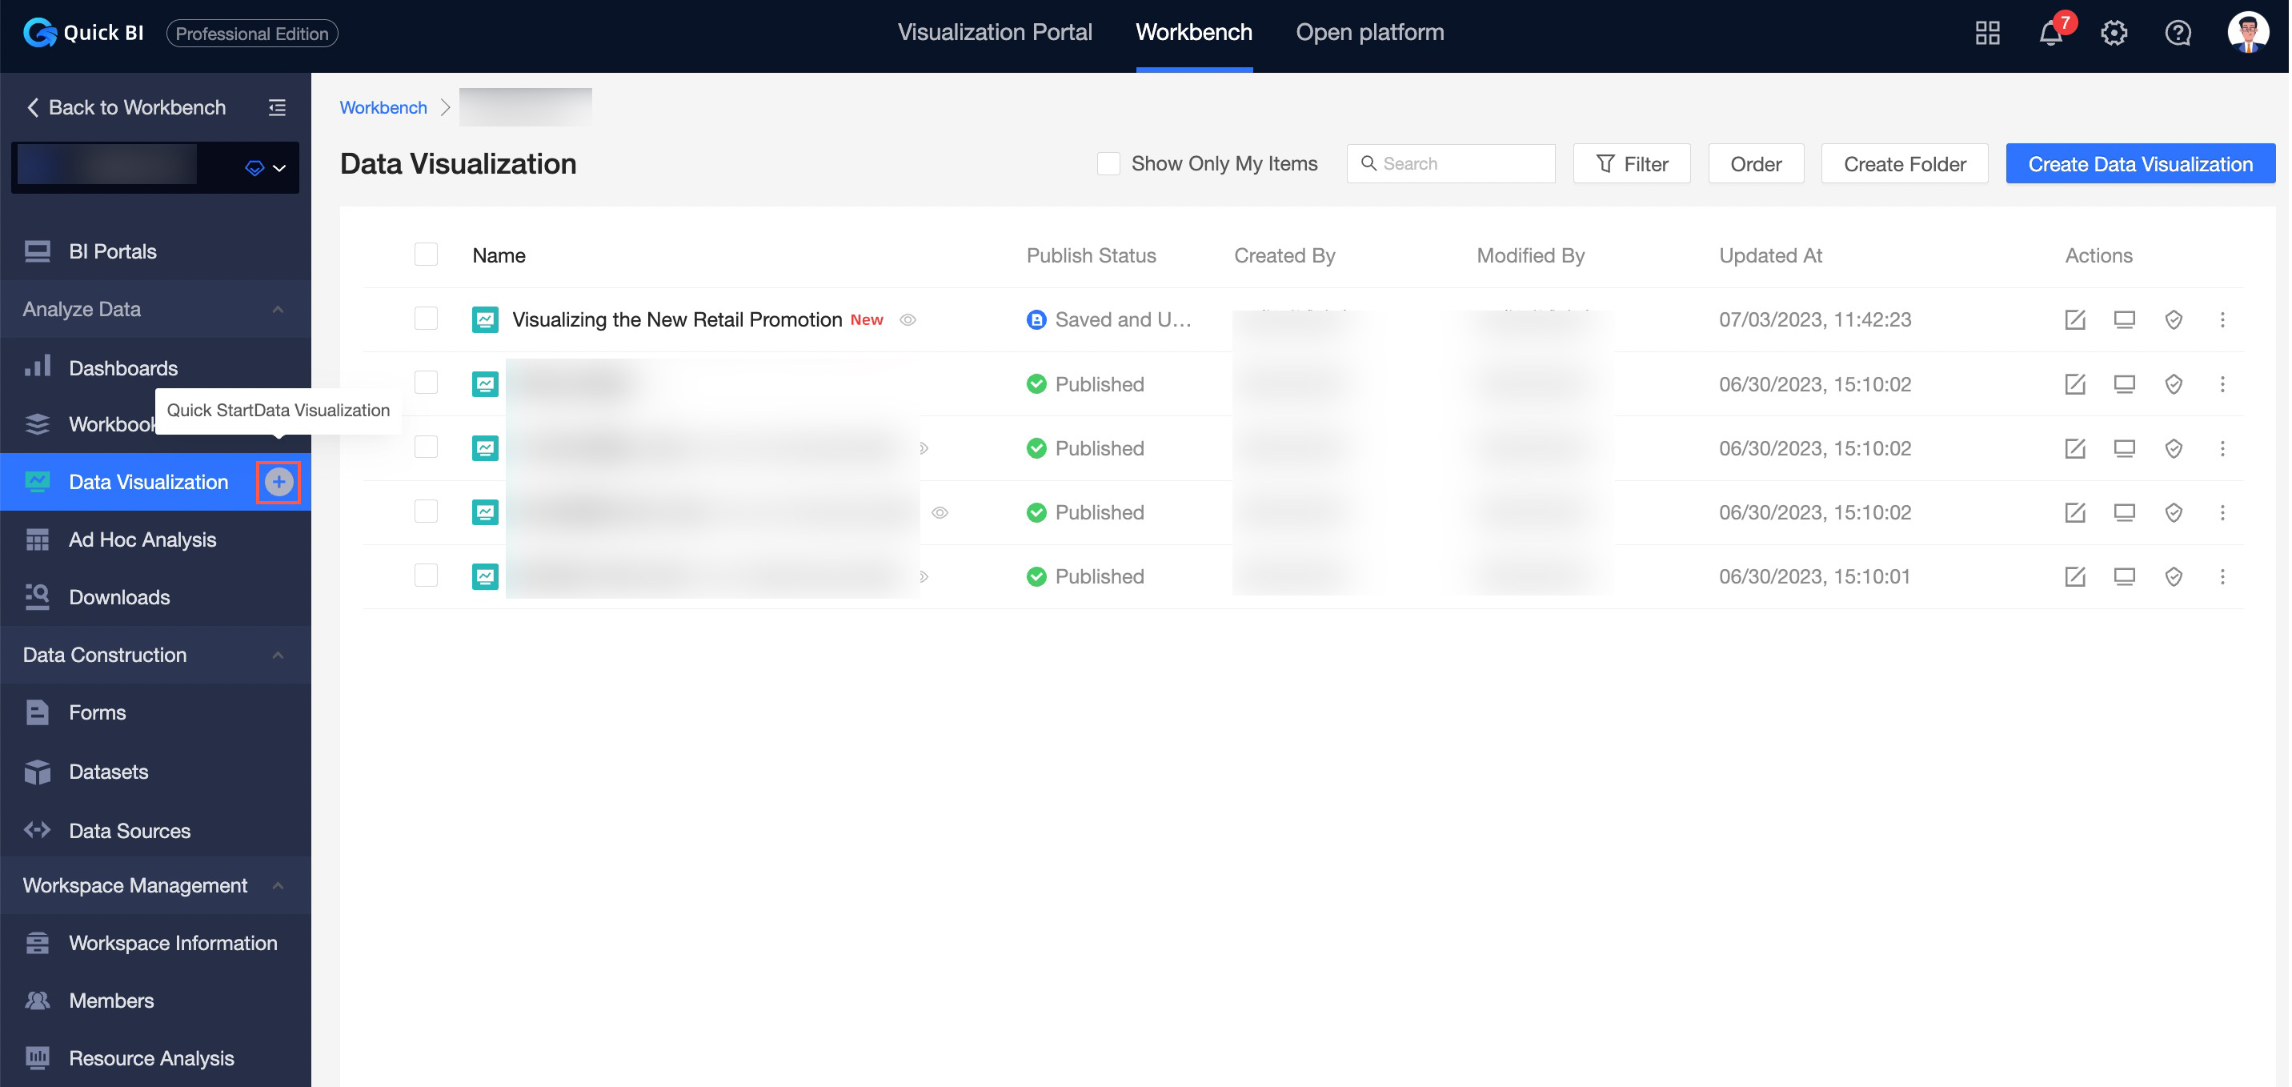Check Show Only My Items

[1108, 164]
